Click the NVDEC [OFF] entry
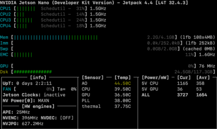Screen dimensions: 217x129 point(57,118)
